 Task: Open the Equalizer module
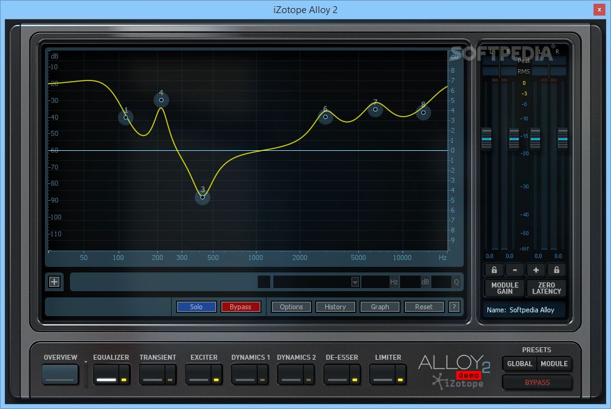tap(106, 374)
